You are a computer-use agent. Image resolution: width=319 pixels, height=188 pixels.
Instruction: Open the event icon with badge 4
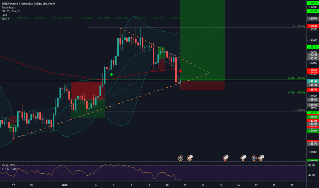tap(261, 158)
